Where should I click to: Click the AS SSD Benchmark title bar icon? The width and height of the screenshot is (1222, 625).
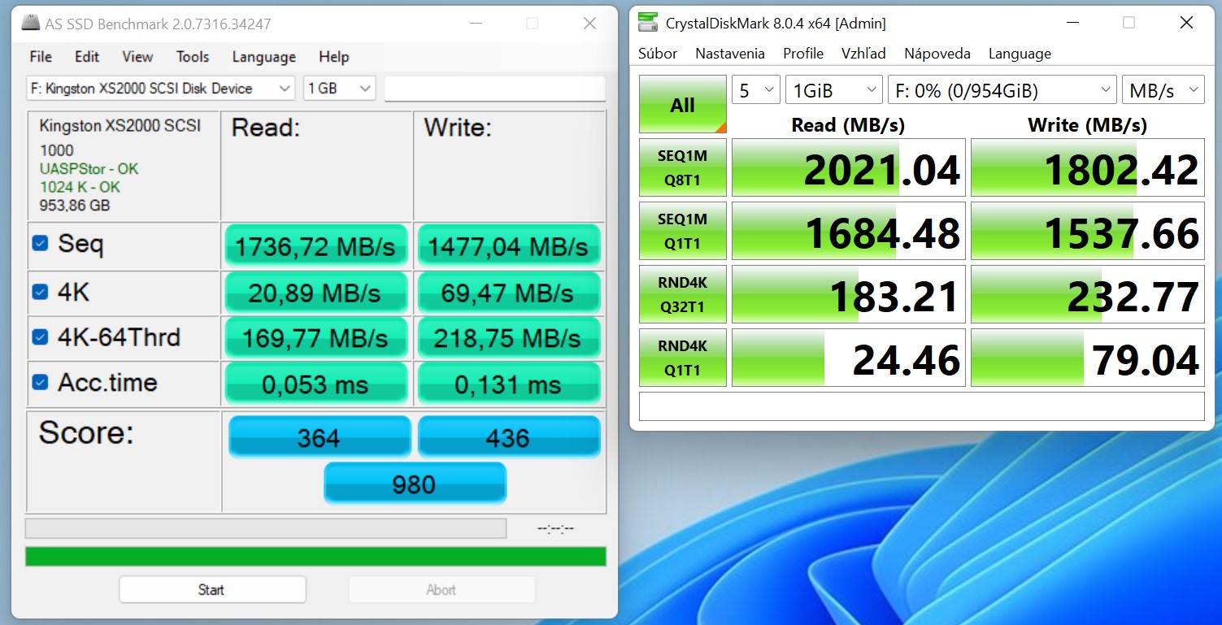point(29,24)
